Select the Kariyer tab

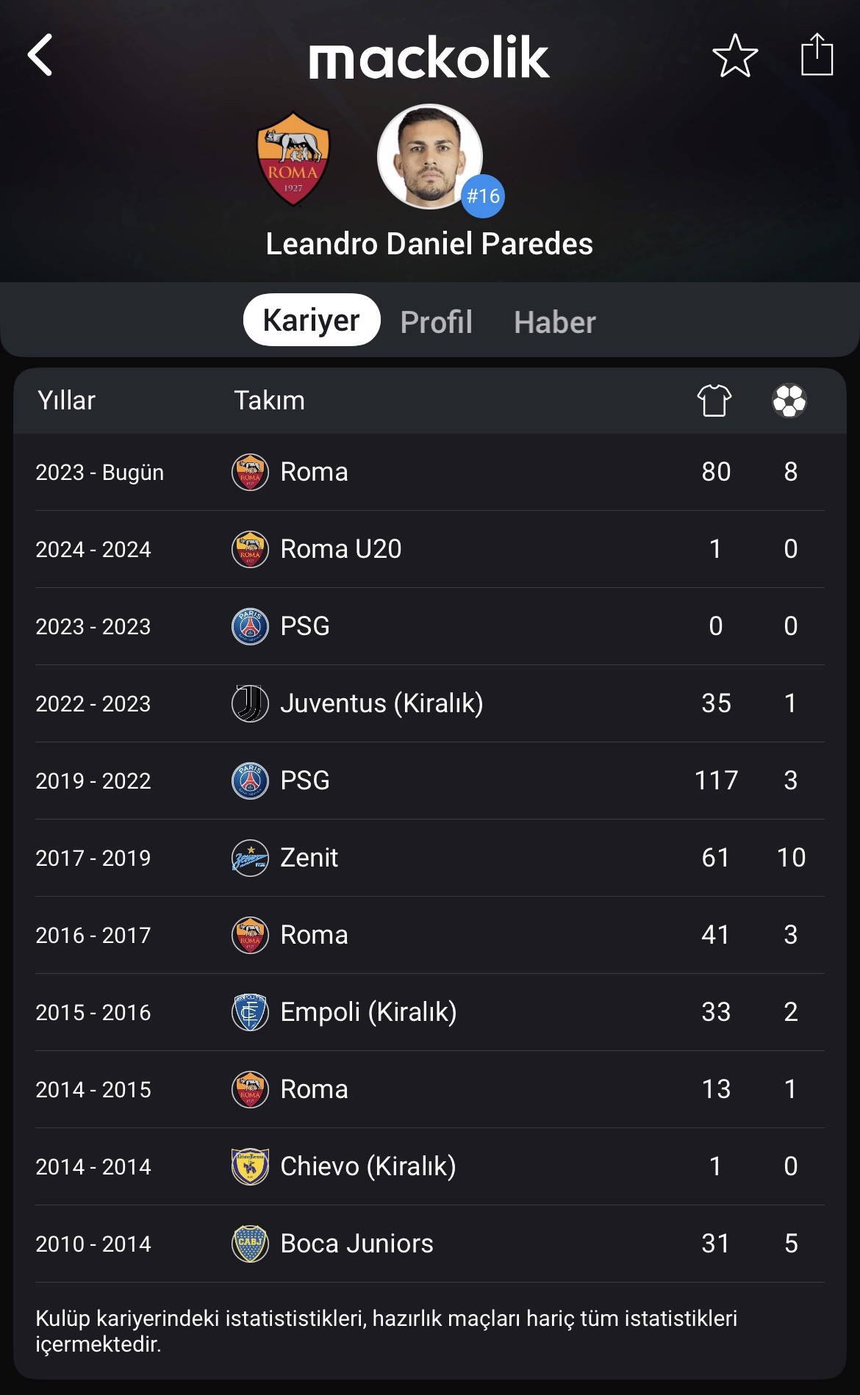tap(312, 320)
